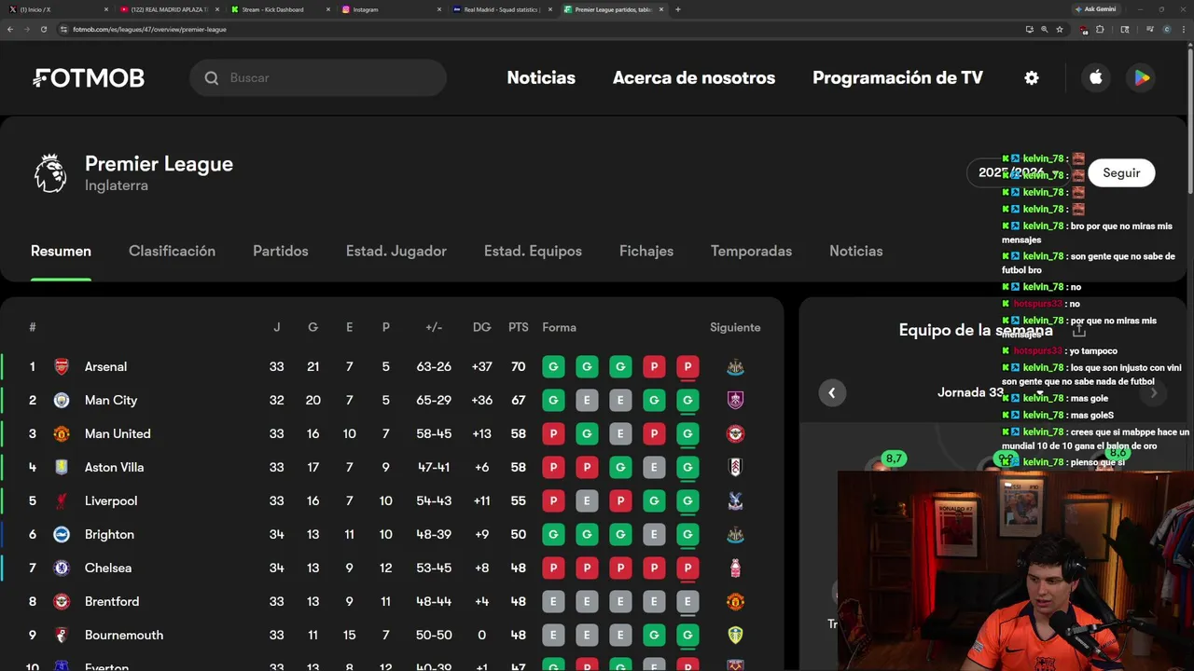Open Acerca de nosotros link
Viewport: 1194px width, 671px height.
[694, 78]
